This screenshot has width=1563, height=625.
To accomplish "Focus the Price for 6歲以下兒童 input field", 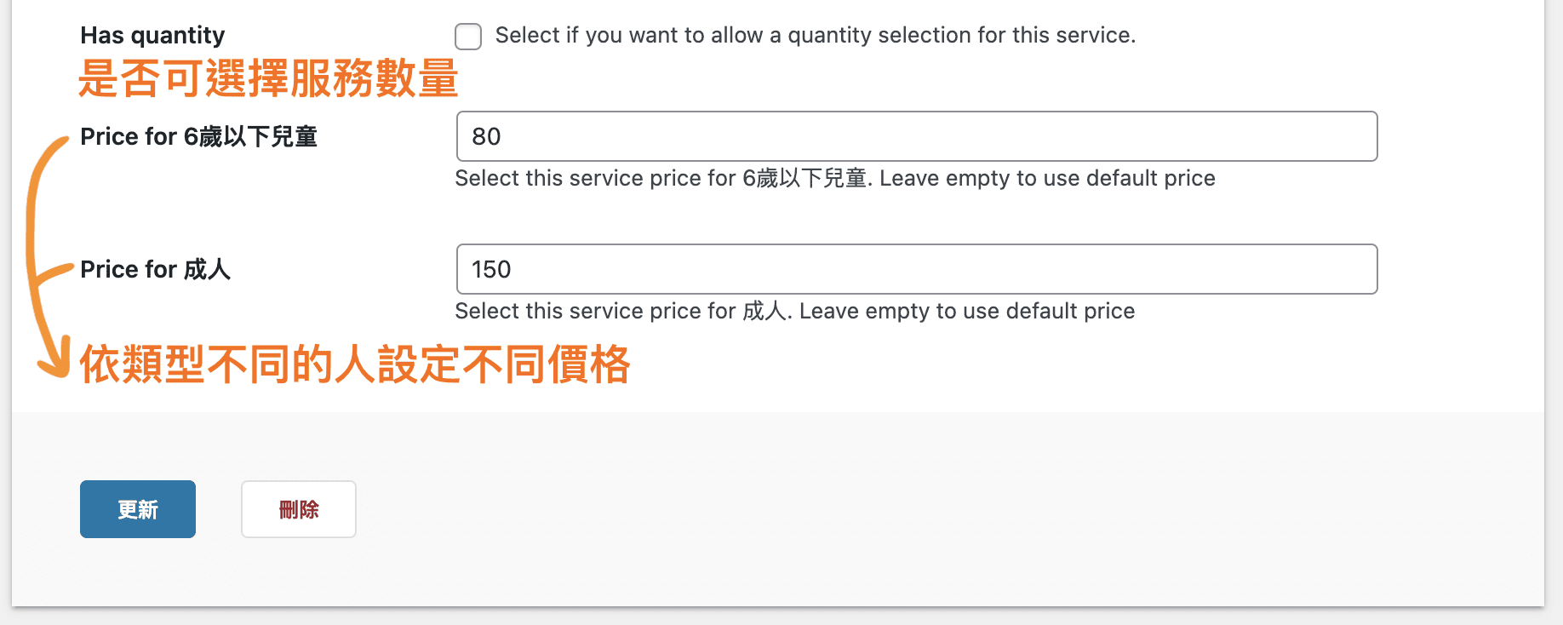I will coord(916,136).
